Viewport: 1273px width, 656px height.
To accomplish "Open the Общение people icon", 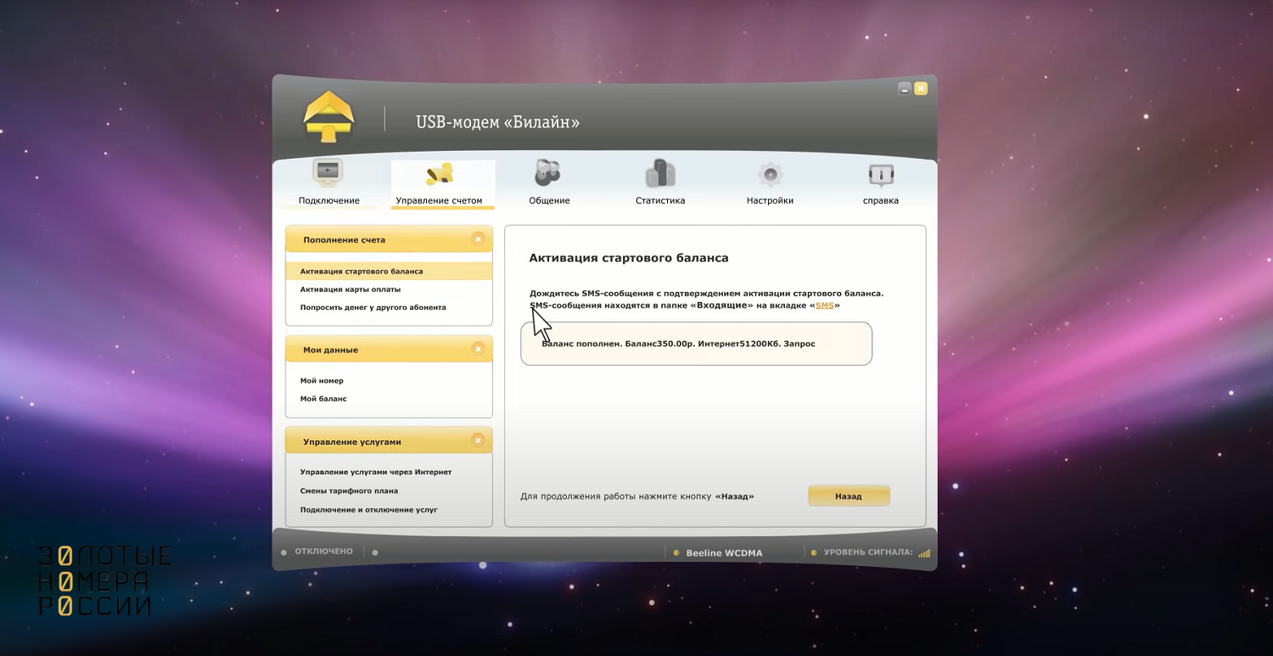I will point(548,173).
